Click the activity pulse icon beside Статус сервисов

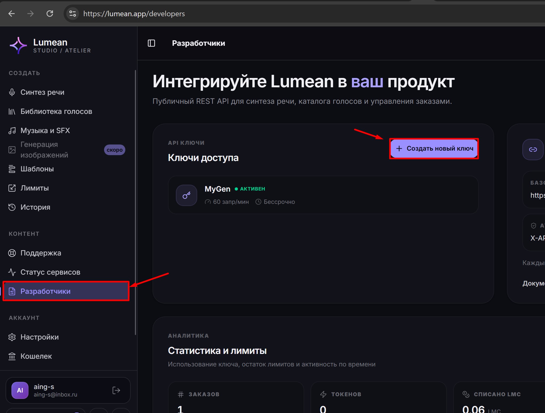12,272
